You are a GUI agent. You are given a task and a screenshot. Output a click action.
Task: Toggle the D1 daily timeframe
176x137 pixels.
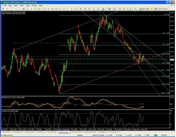[x=68, y=9]
